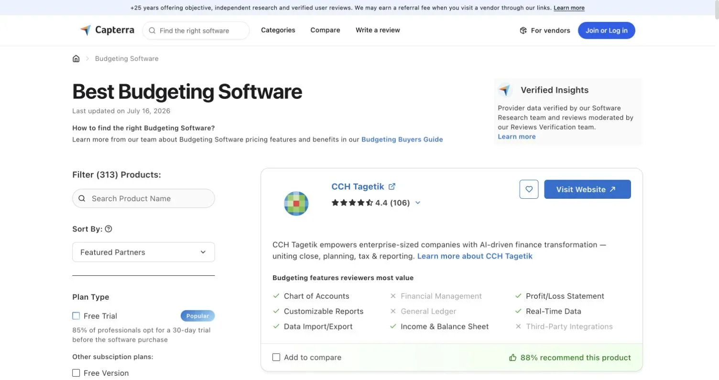Enable the Free Trial checkbox
This screenshot has height=380, width=719.
pyautogui.click(x=76, y=316)
